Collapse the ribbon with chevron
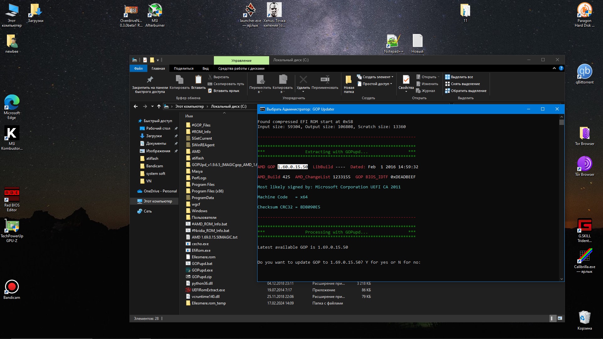 [x=554, y=68]
